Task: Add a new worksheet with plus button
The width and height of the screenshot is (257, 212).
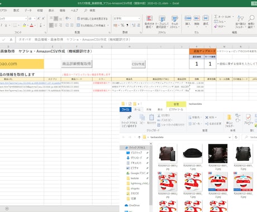Action: tap(7, 209)
